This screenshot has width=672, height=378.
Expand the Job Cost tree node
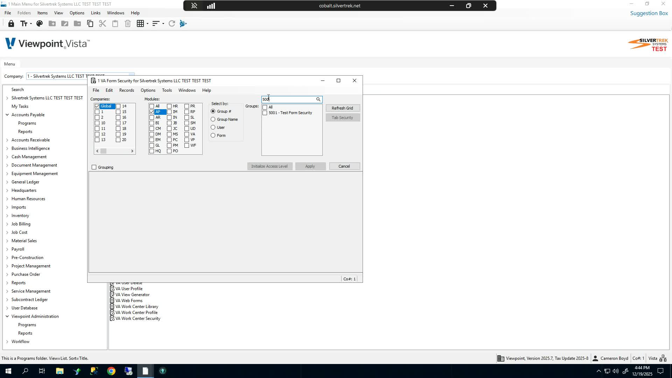[x=7, y=232]
